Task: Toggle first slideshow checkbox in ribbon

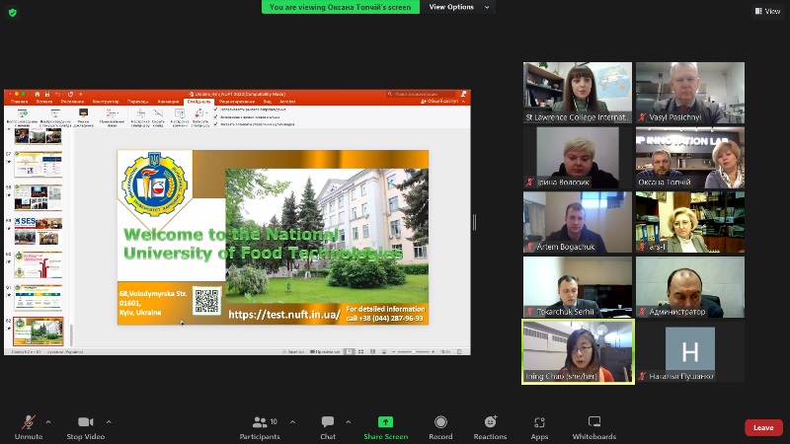Action: click(215, 110)
